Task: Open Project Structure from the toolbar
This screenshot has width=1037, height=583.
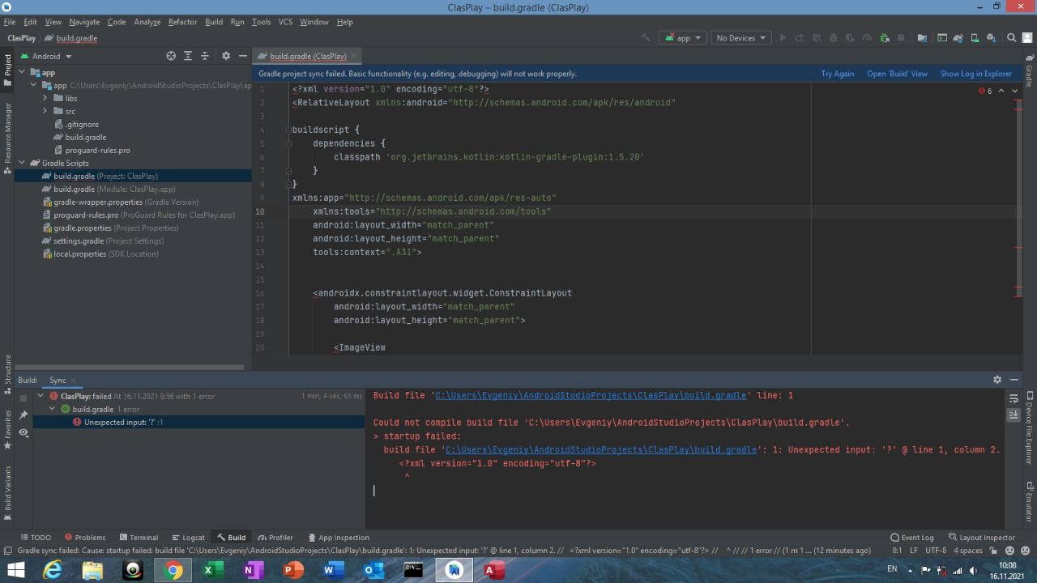Action: 922,38
